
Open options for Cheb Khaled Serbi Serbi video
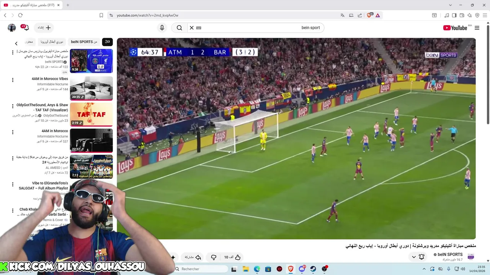13,210
